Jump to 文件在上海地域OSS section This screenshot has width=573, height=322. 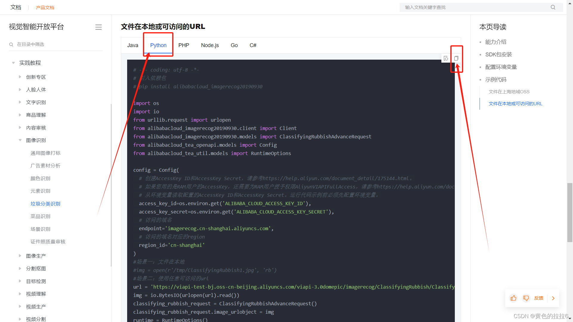click(509, 92)
